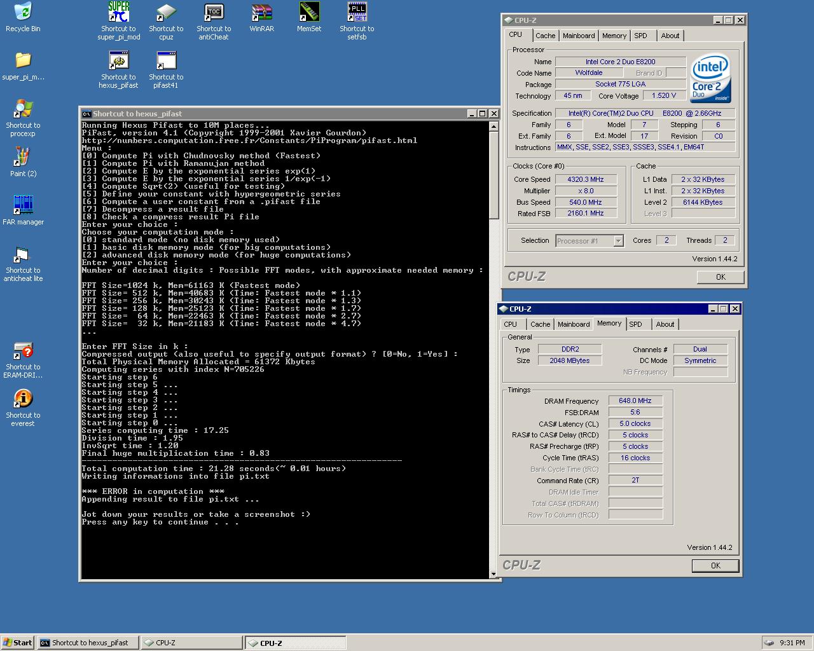
Task: Switch to Mainboard tab in top CPU-Z
Action: [579, 36]
